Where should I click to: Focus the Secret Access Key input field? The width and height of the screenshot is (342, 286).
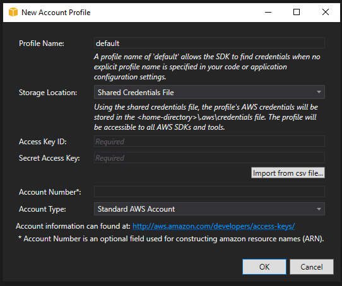(209, 157)
